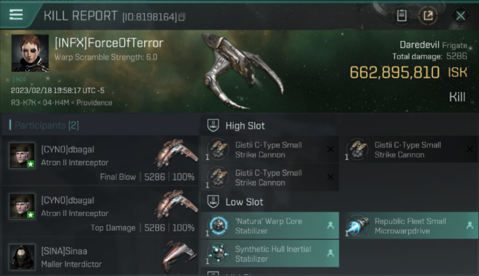Open Sinaa's Maller Interdictor entry
Viewport: 479px width, 276px height.
pyautogui.click(x=100, y=257)
